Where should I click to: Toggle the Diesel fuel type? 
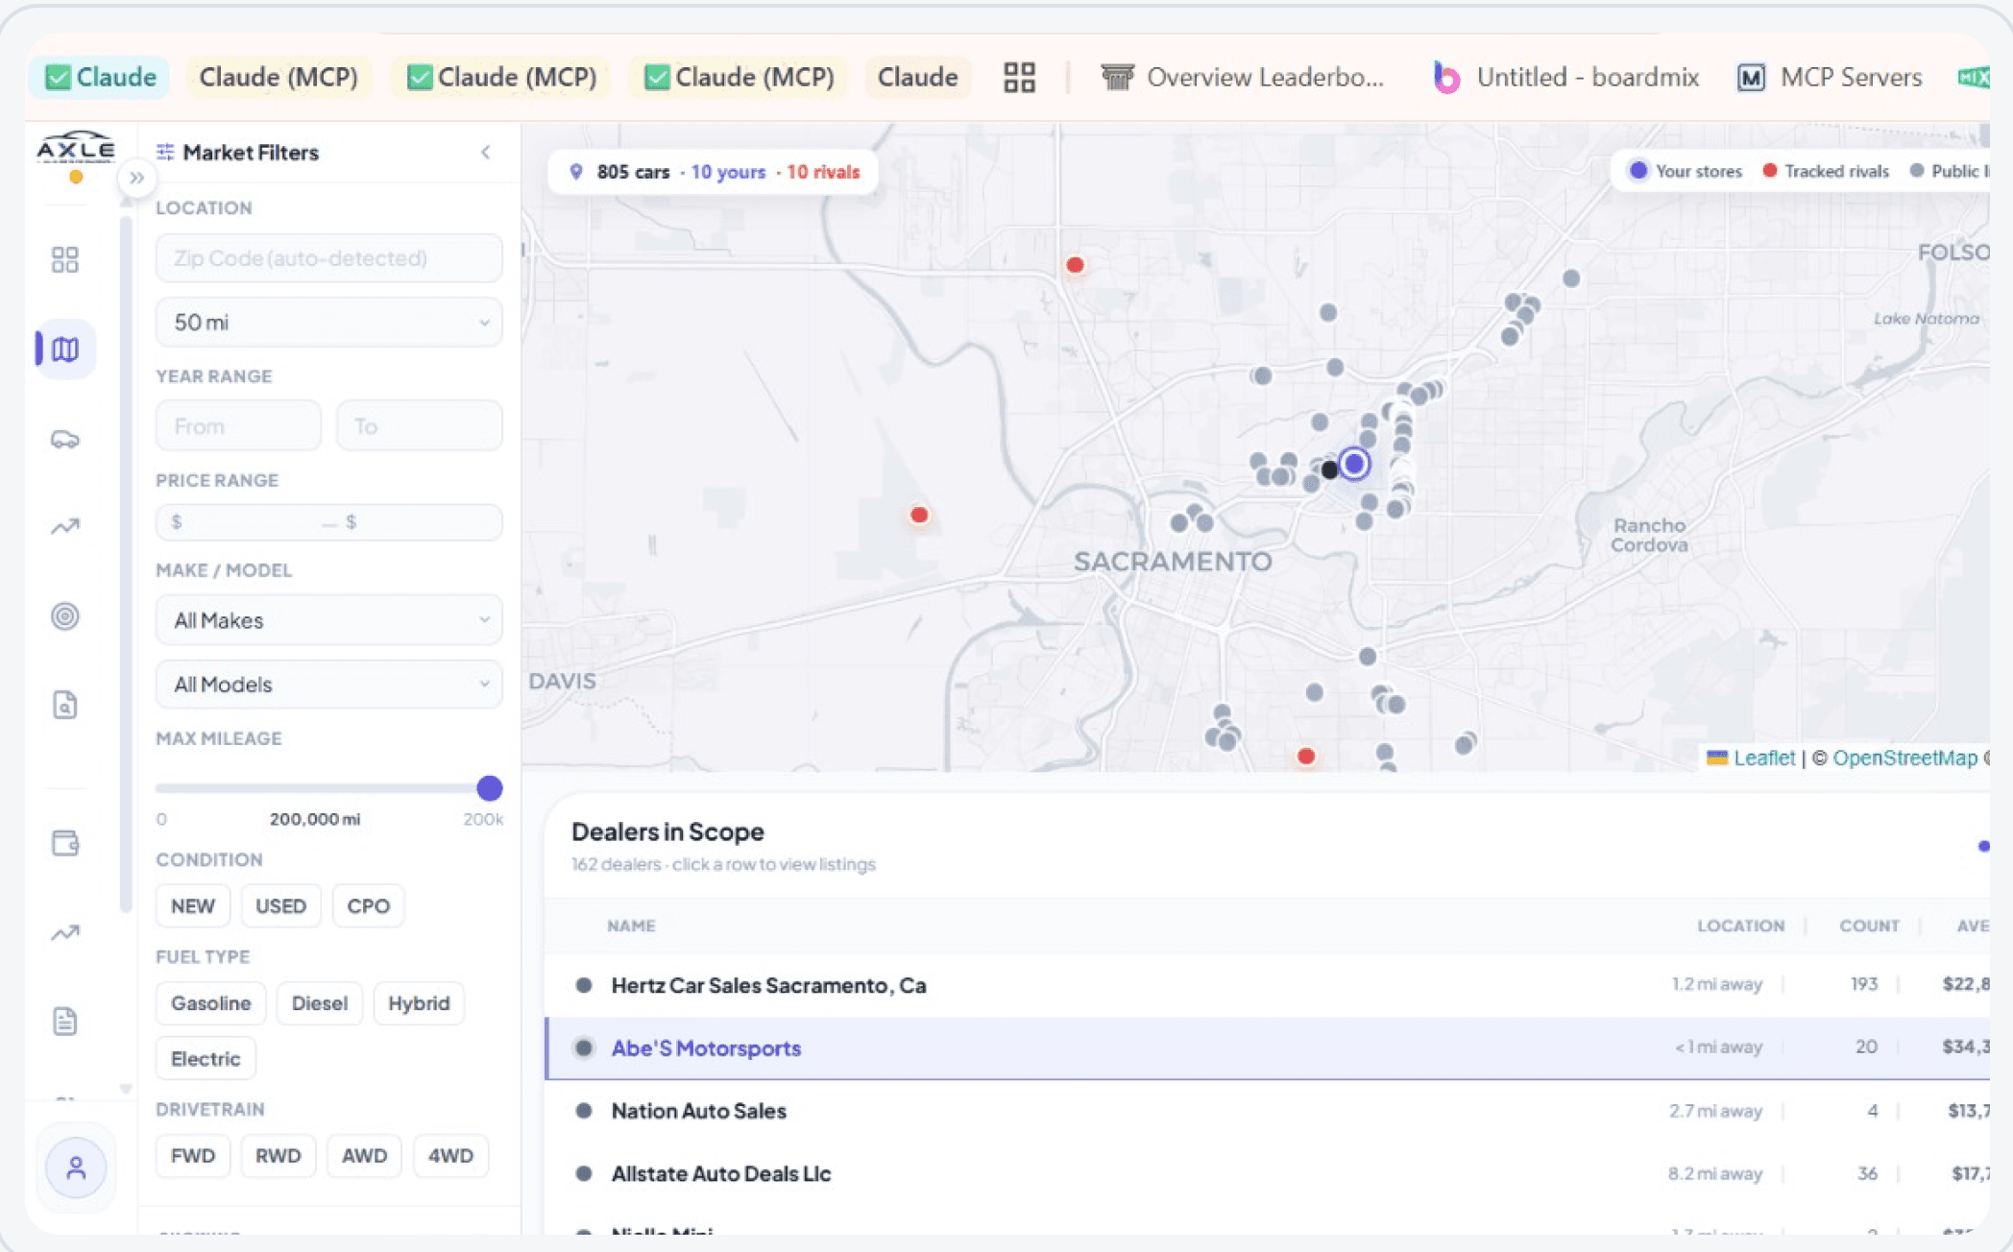pyautogui.click(x=320, y=1003)
